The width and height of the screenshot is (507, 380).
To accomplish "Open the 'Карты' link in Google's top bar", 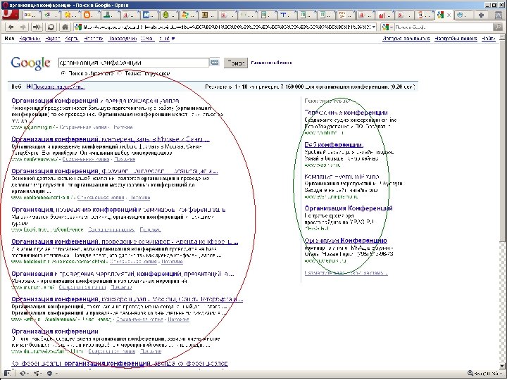I will tap(72, 39).
